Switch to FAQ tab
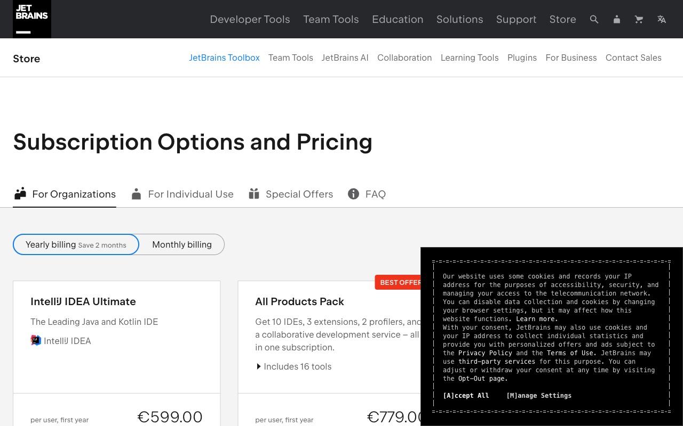The width and height of the screenshot is (683, 426). tap(367, 194)
